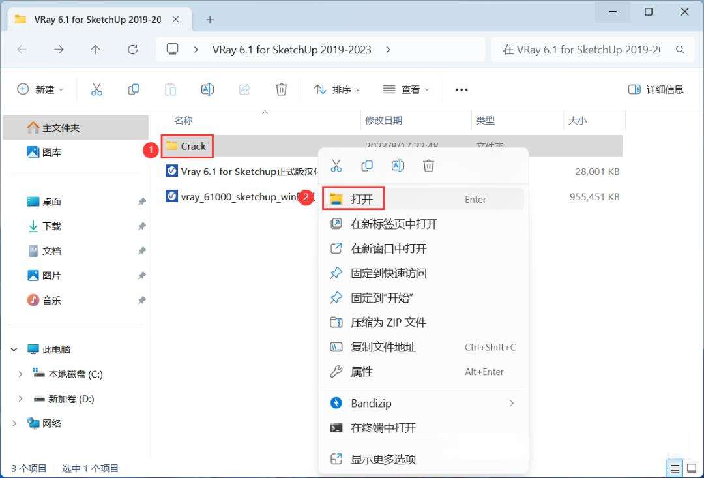Click the paste icon in the toolbar
The height and width of the screenshot is (478, 704).
point(170,89)
